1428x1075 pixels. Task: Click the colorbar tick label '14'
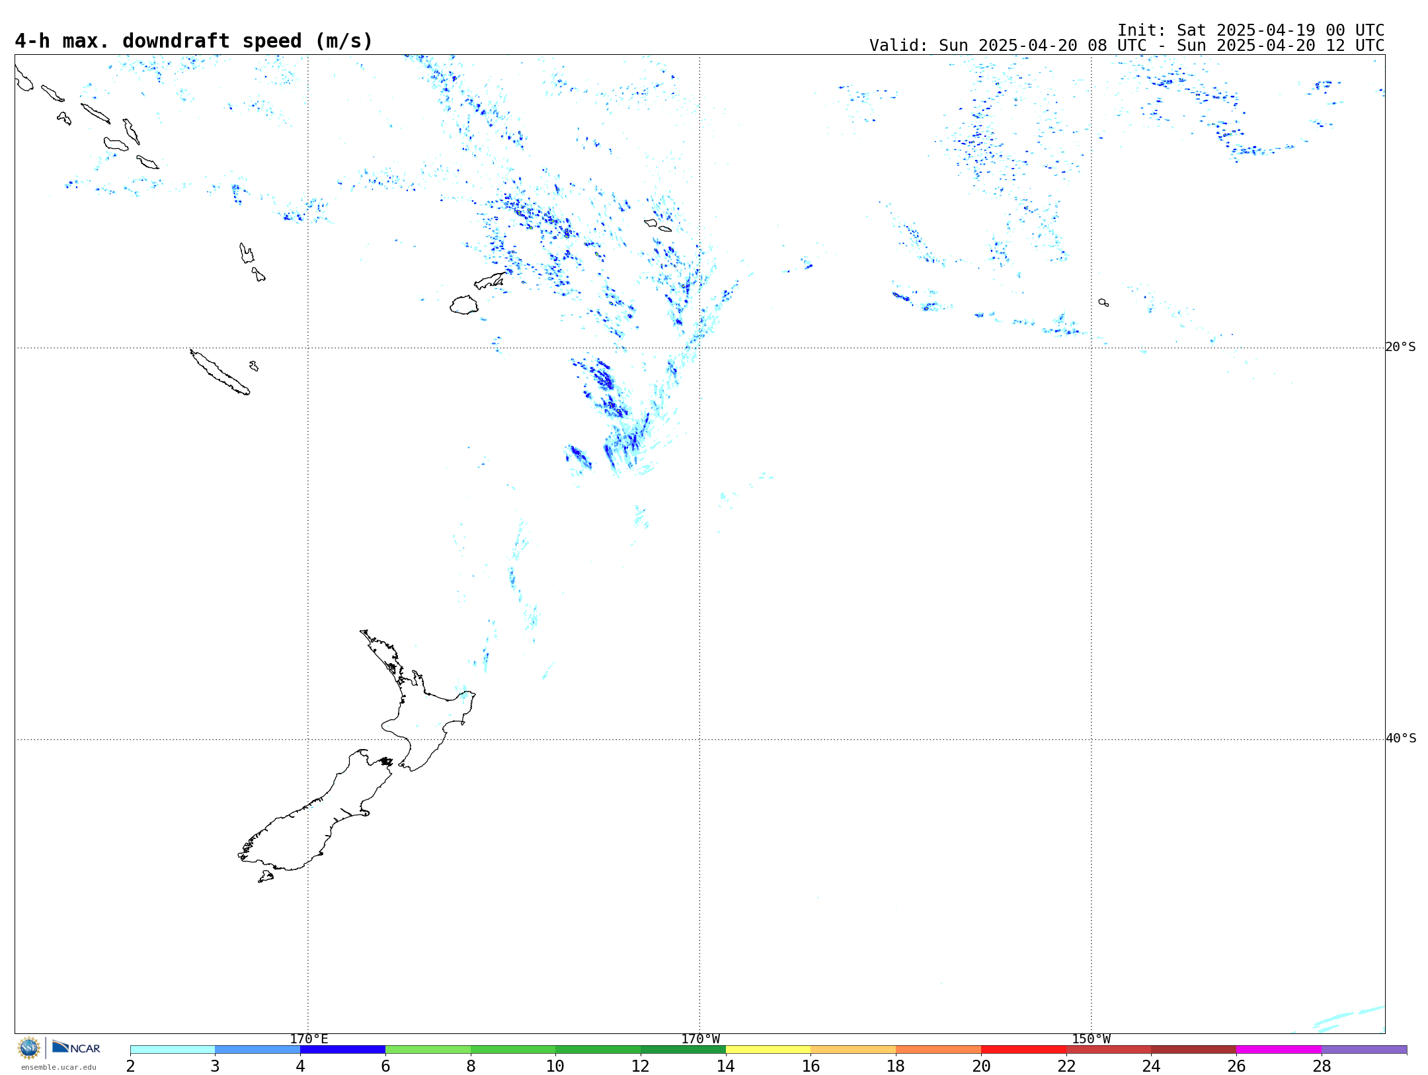pos(726,1066)
